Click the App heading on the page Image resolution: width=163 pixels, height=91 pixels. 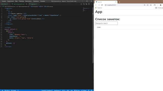[x=99, y=12]
